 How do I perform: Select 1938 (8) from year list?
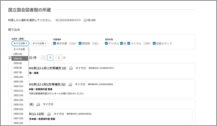tap(20, 68)
